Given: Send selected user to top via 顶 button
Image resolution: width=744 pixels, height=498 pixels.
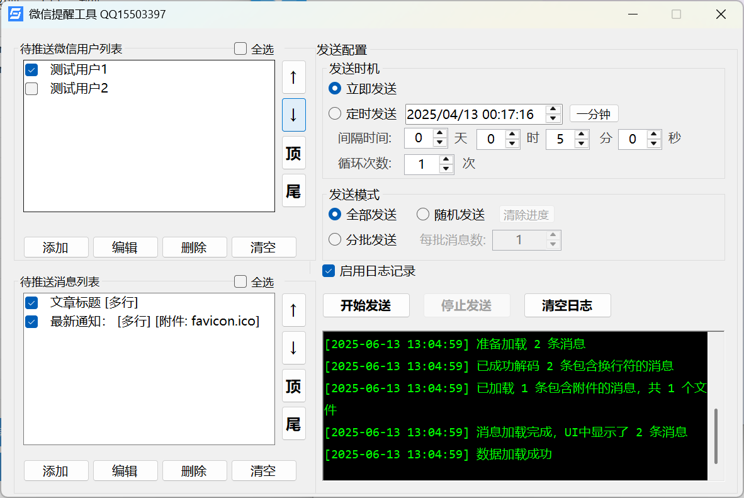Looking at the screenshot, I should click(293, 152).
